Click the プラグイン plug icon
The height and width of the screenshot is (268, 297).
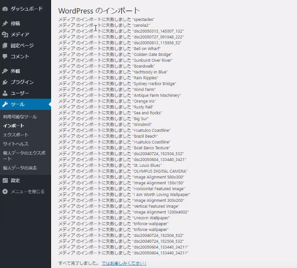click(5, 82)
